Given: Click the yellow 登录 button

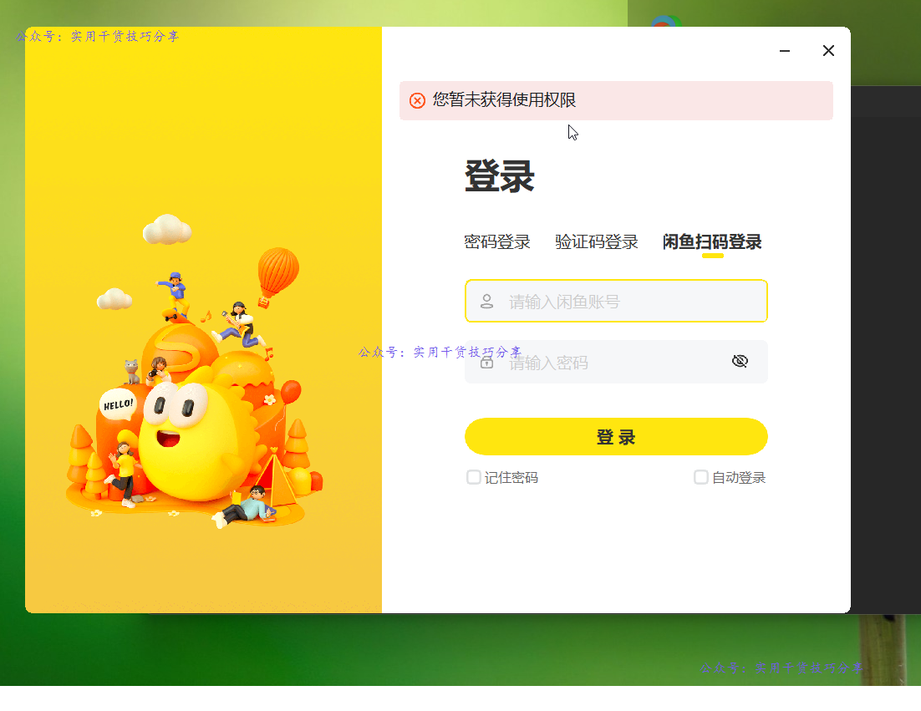Looking at the screenshot, I should point(616,436).
